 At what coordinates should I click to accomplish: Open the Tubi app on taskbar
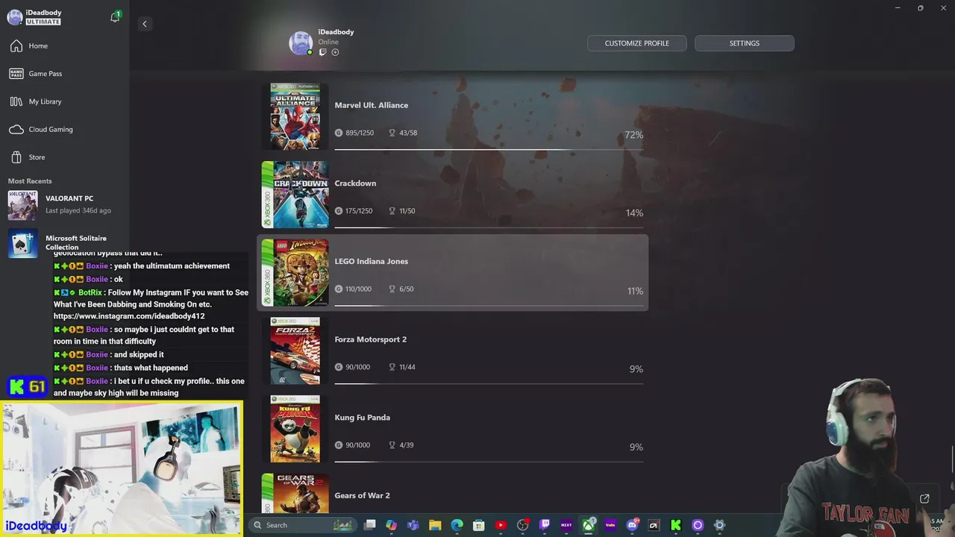[x=610, y=525]
